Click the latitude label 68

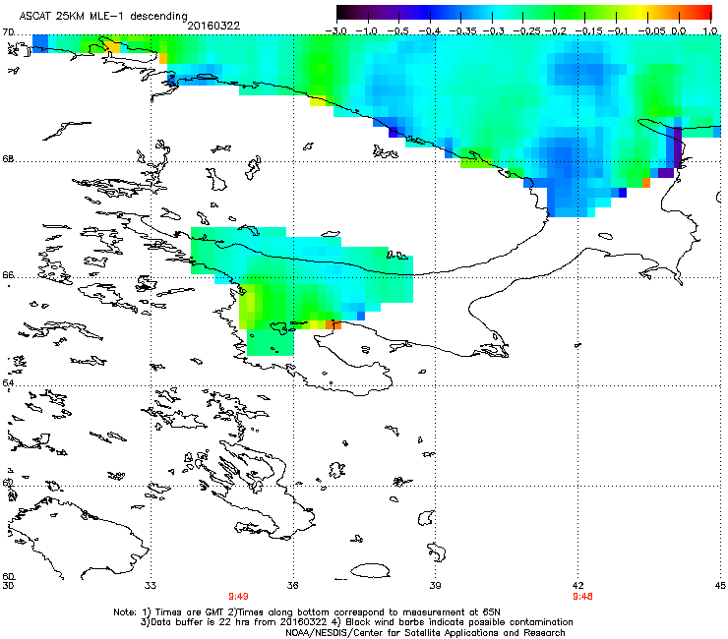(8, 159)
